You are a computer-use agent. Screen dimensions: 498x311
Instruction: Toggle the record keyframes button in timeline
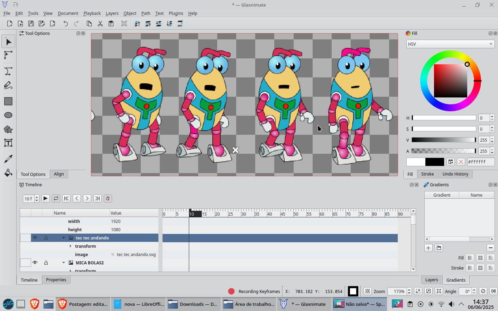pyautogui.click(x=108, y=198)
